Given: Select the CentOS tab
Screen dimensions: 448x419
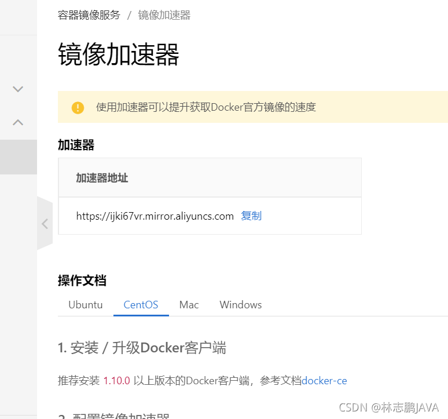Looking at the screenshot, I should (x=141, y=305).
